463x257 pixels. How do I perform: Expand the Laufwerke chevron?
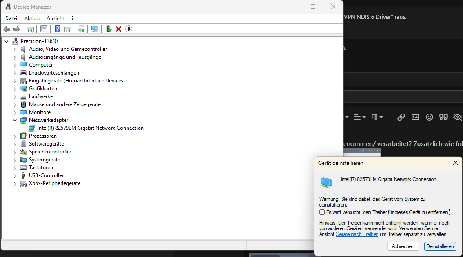(15, 97)
